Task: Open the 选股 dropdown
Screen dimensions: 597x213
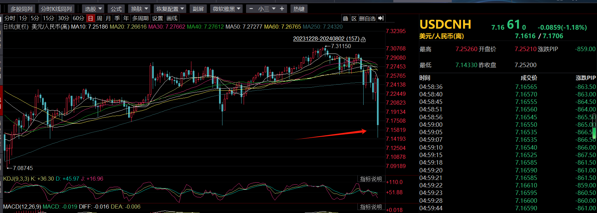Action: pyautogui.click(x=93, y=9)
